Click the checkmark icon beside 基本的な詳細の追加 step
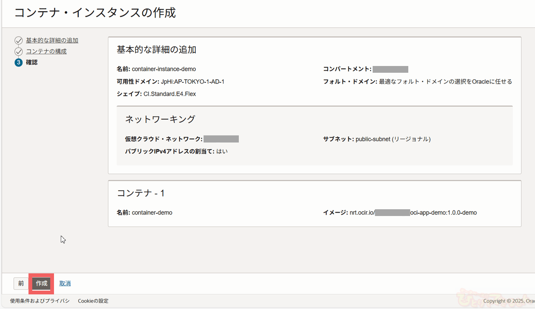 pyautogui.click(x=19, y=40)
